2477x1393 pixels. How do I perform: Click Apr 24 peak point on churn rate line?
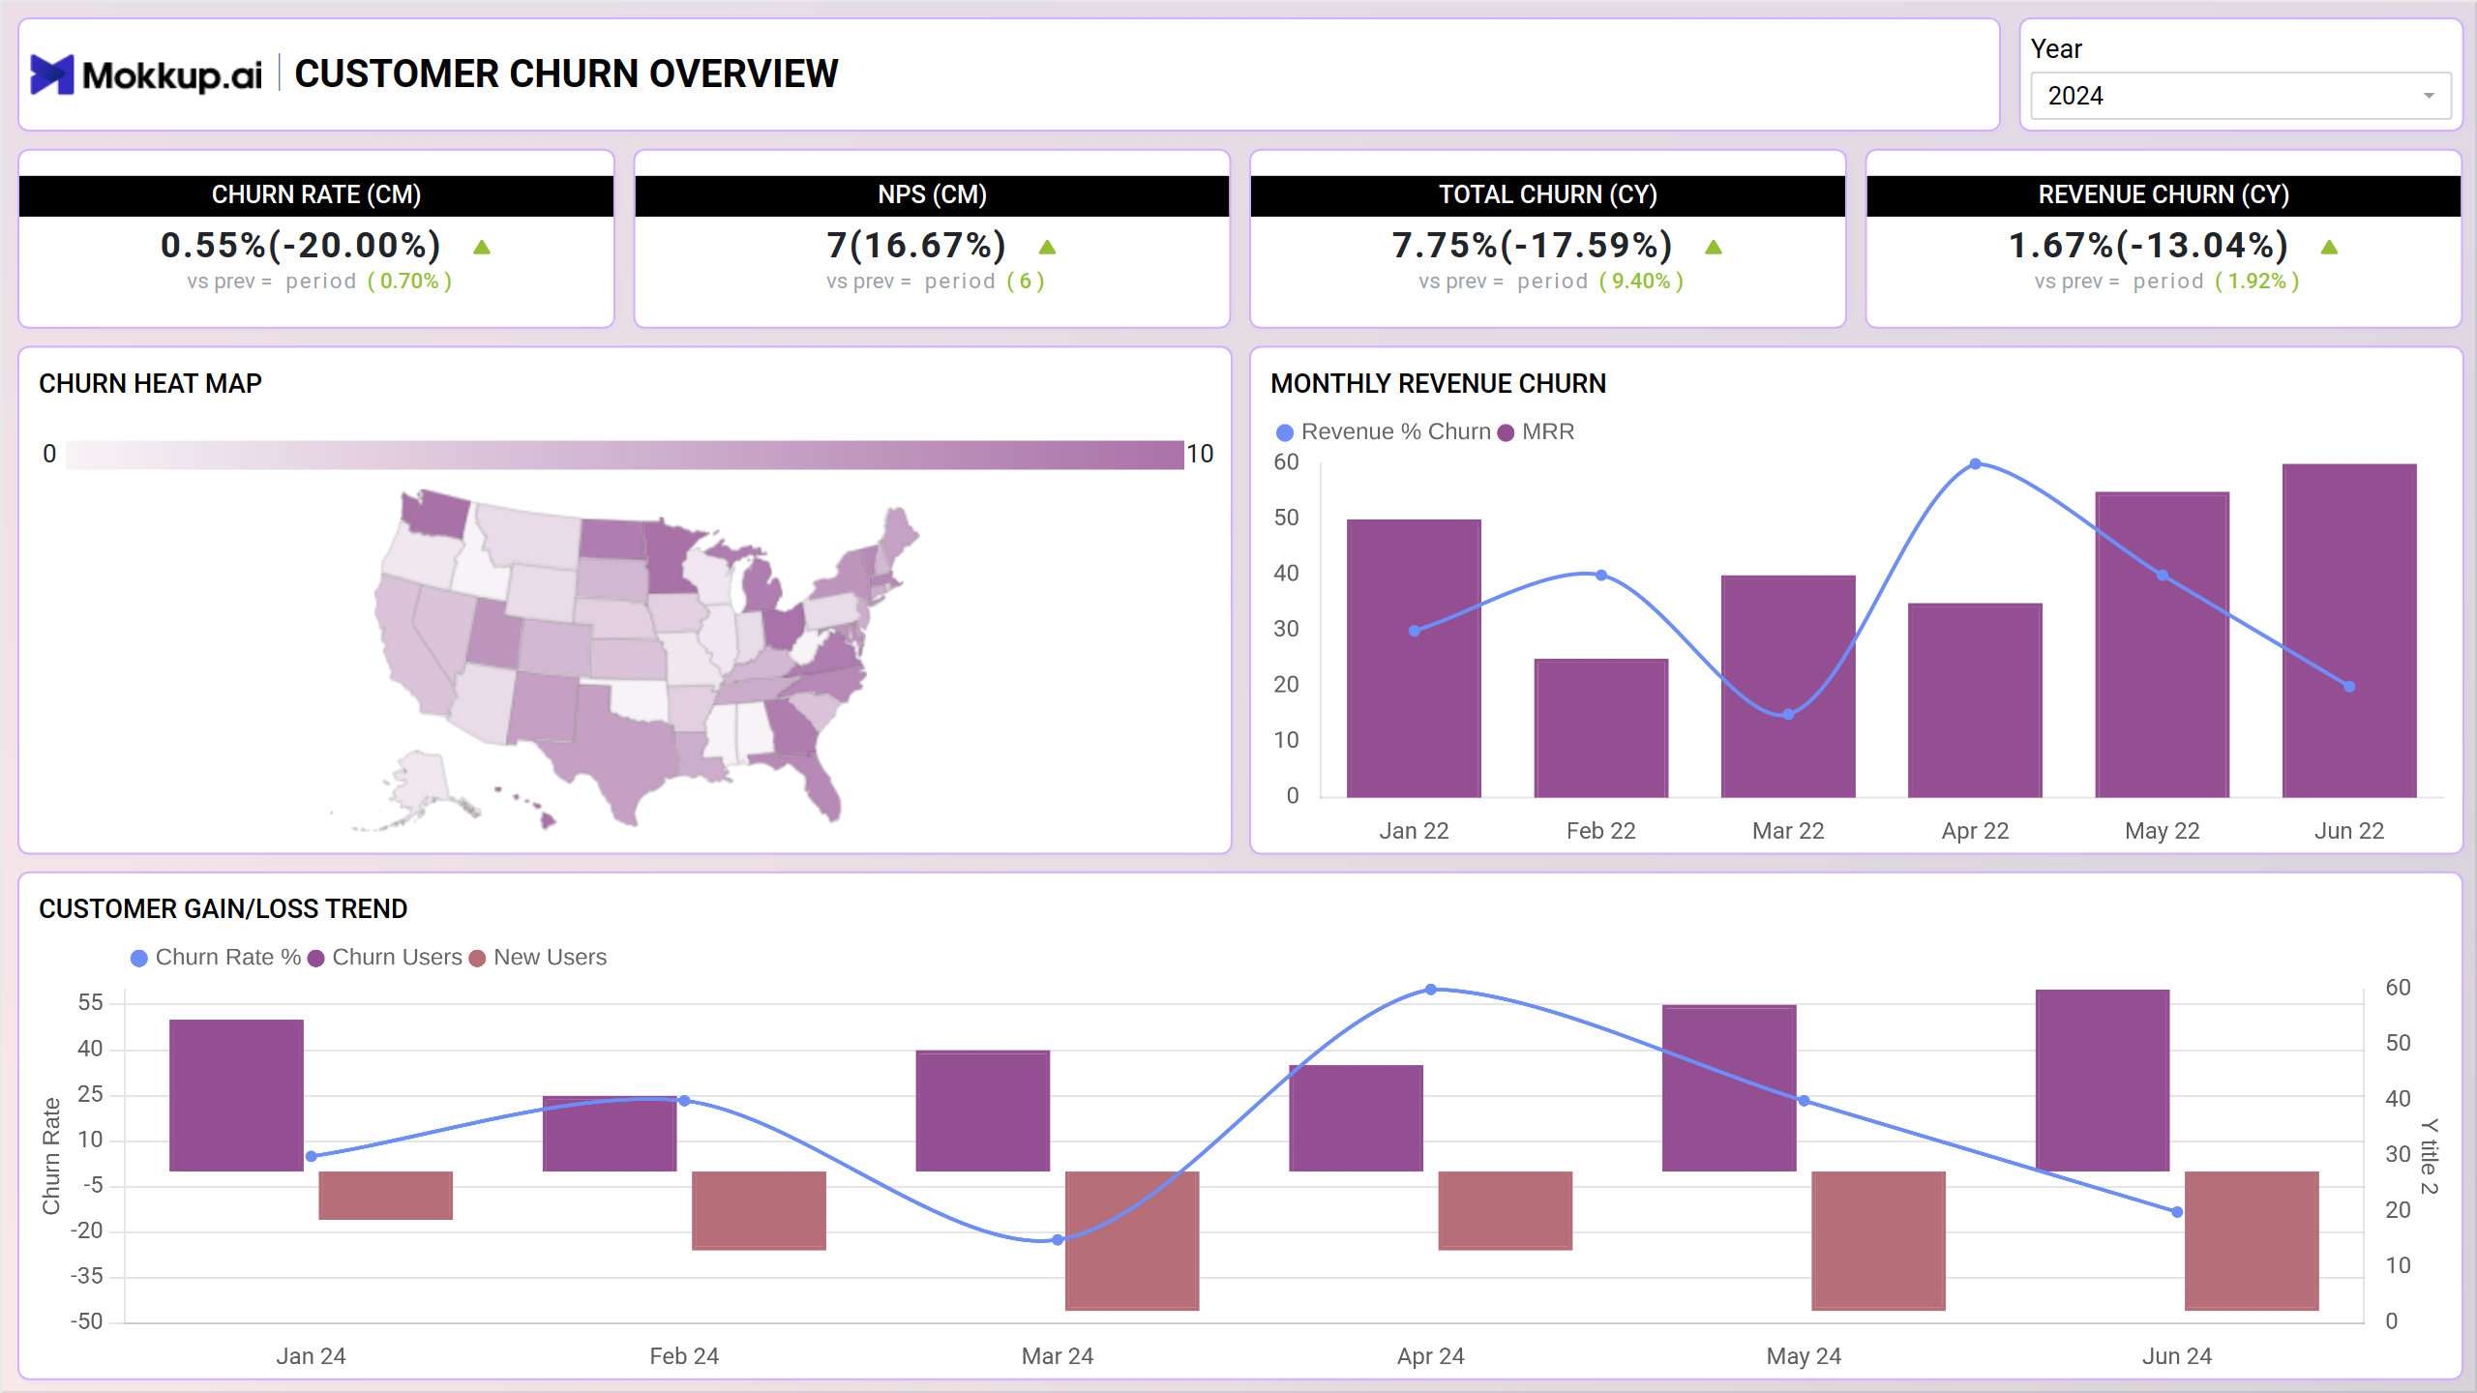click(x=1431, y=990)
